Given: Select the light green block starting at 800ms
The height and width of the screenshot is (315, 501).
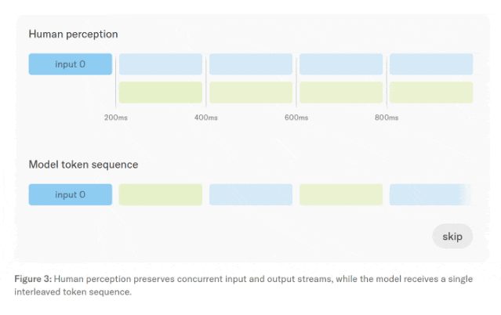Looking at the screenshot, I should click(431, 92).
